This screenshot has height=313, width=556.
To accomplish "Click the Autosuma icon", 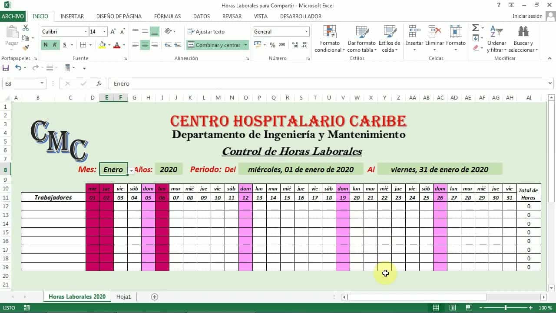I will (x=476, y=28).
